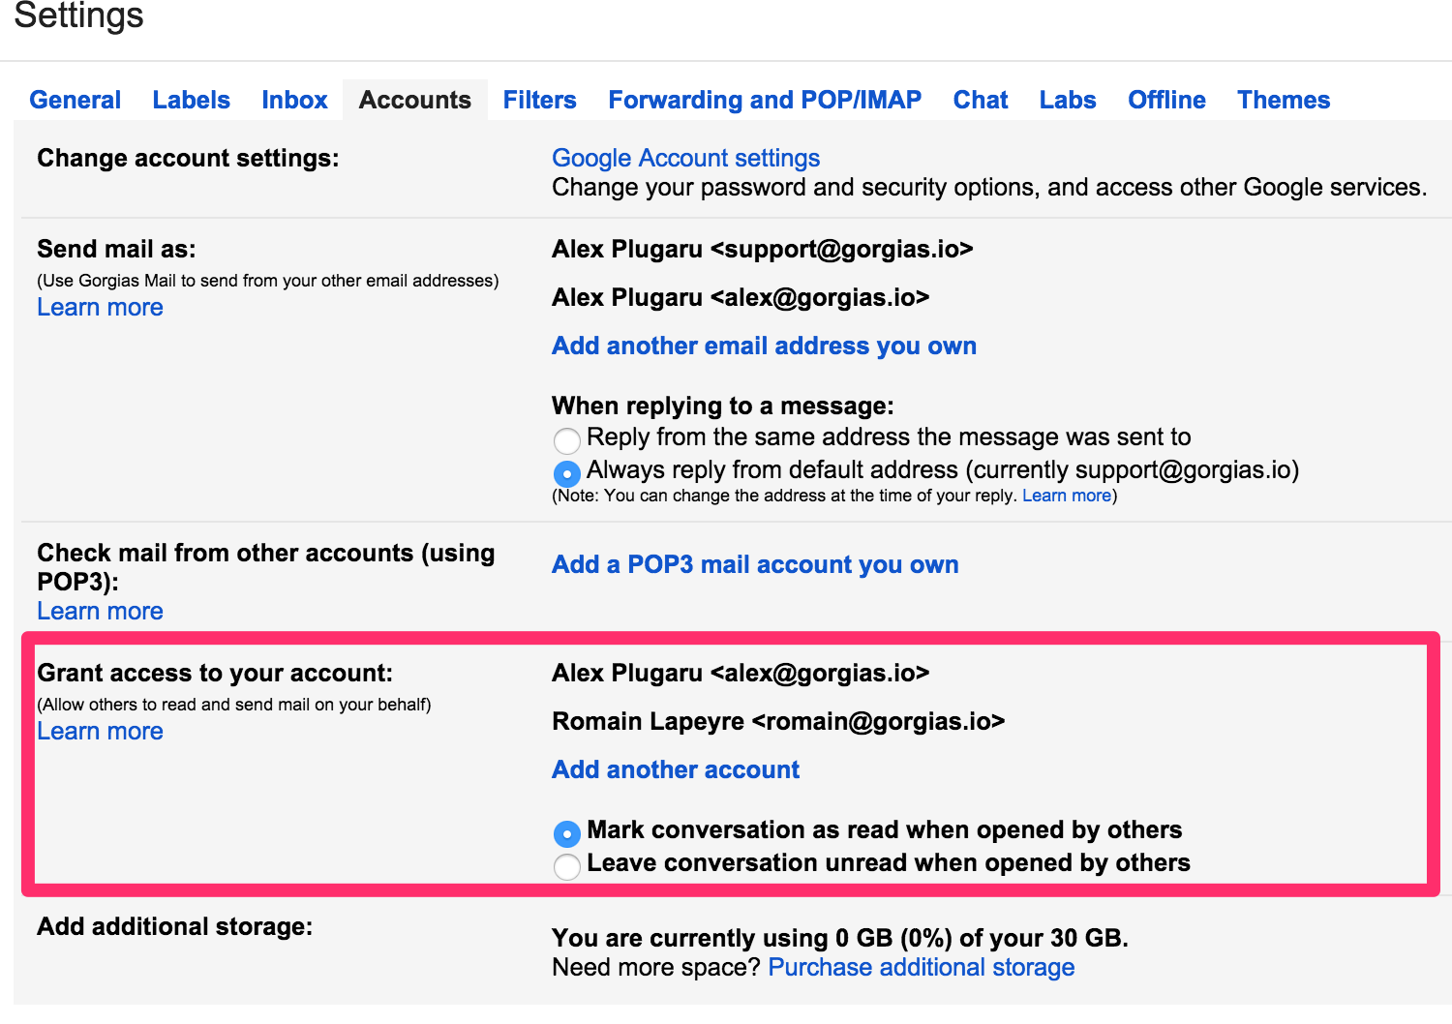1452x1024 pixels.
Task: Open Google Account settings link
Action: click(x=685, y=158)
